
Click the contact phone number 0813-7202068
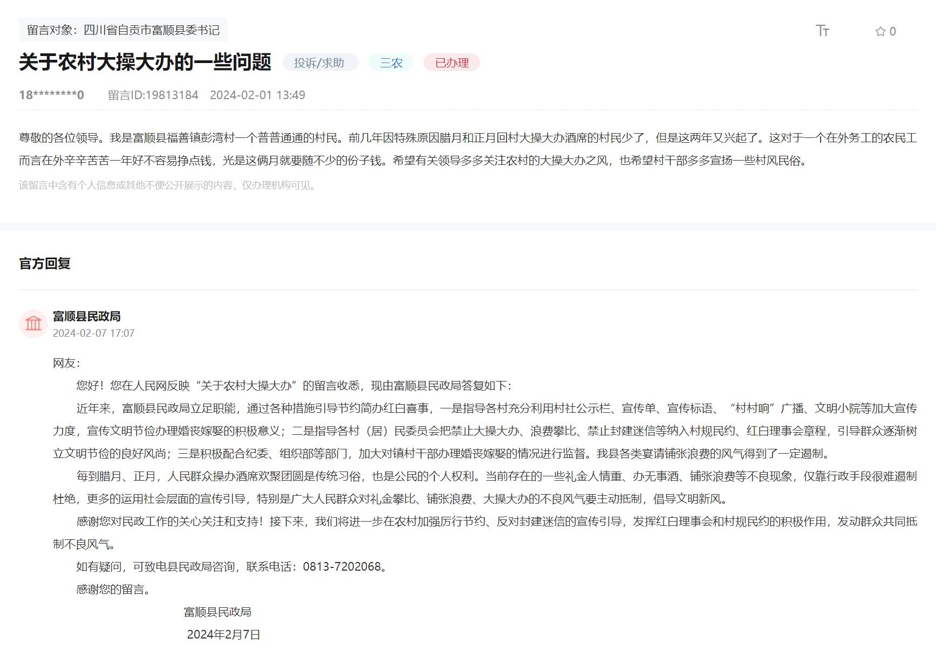click(x=342, y=566)
